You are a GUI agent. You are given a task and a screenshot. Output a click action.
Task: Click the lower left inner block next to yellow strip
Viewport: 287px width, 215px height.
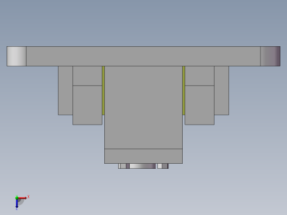click(x=87, y=105)
